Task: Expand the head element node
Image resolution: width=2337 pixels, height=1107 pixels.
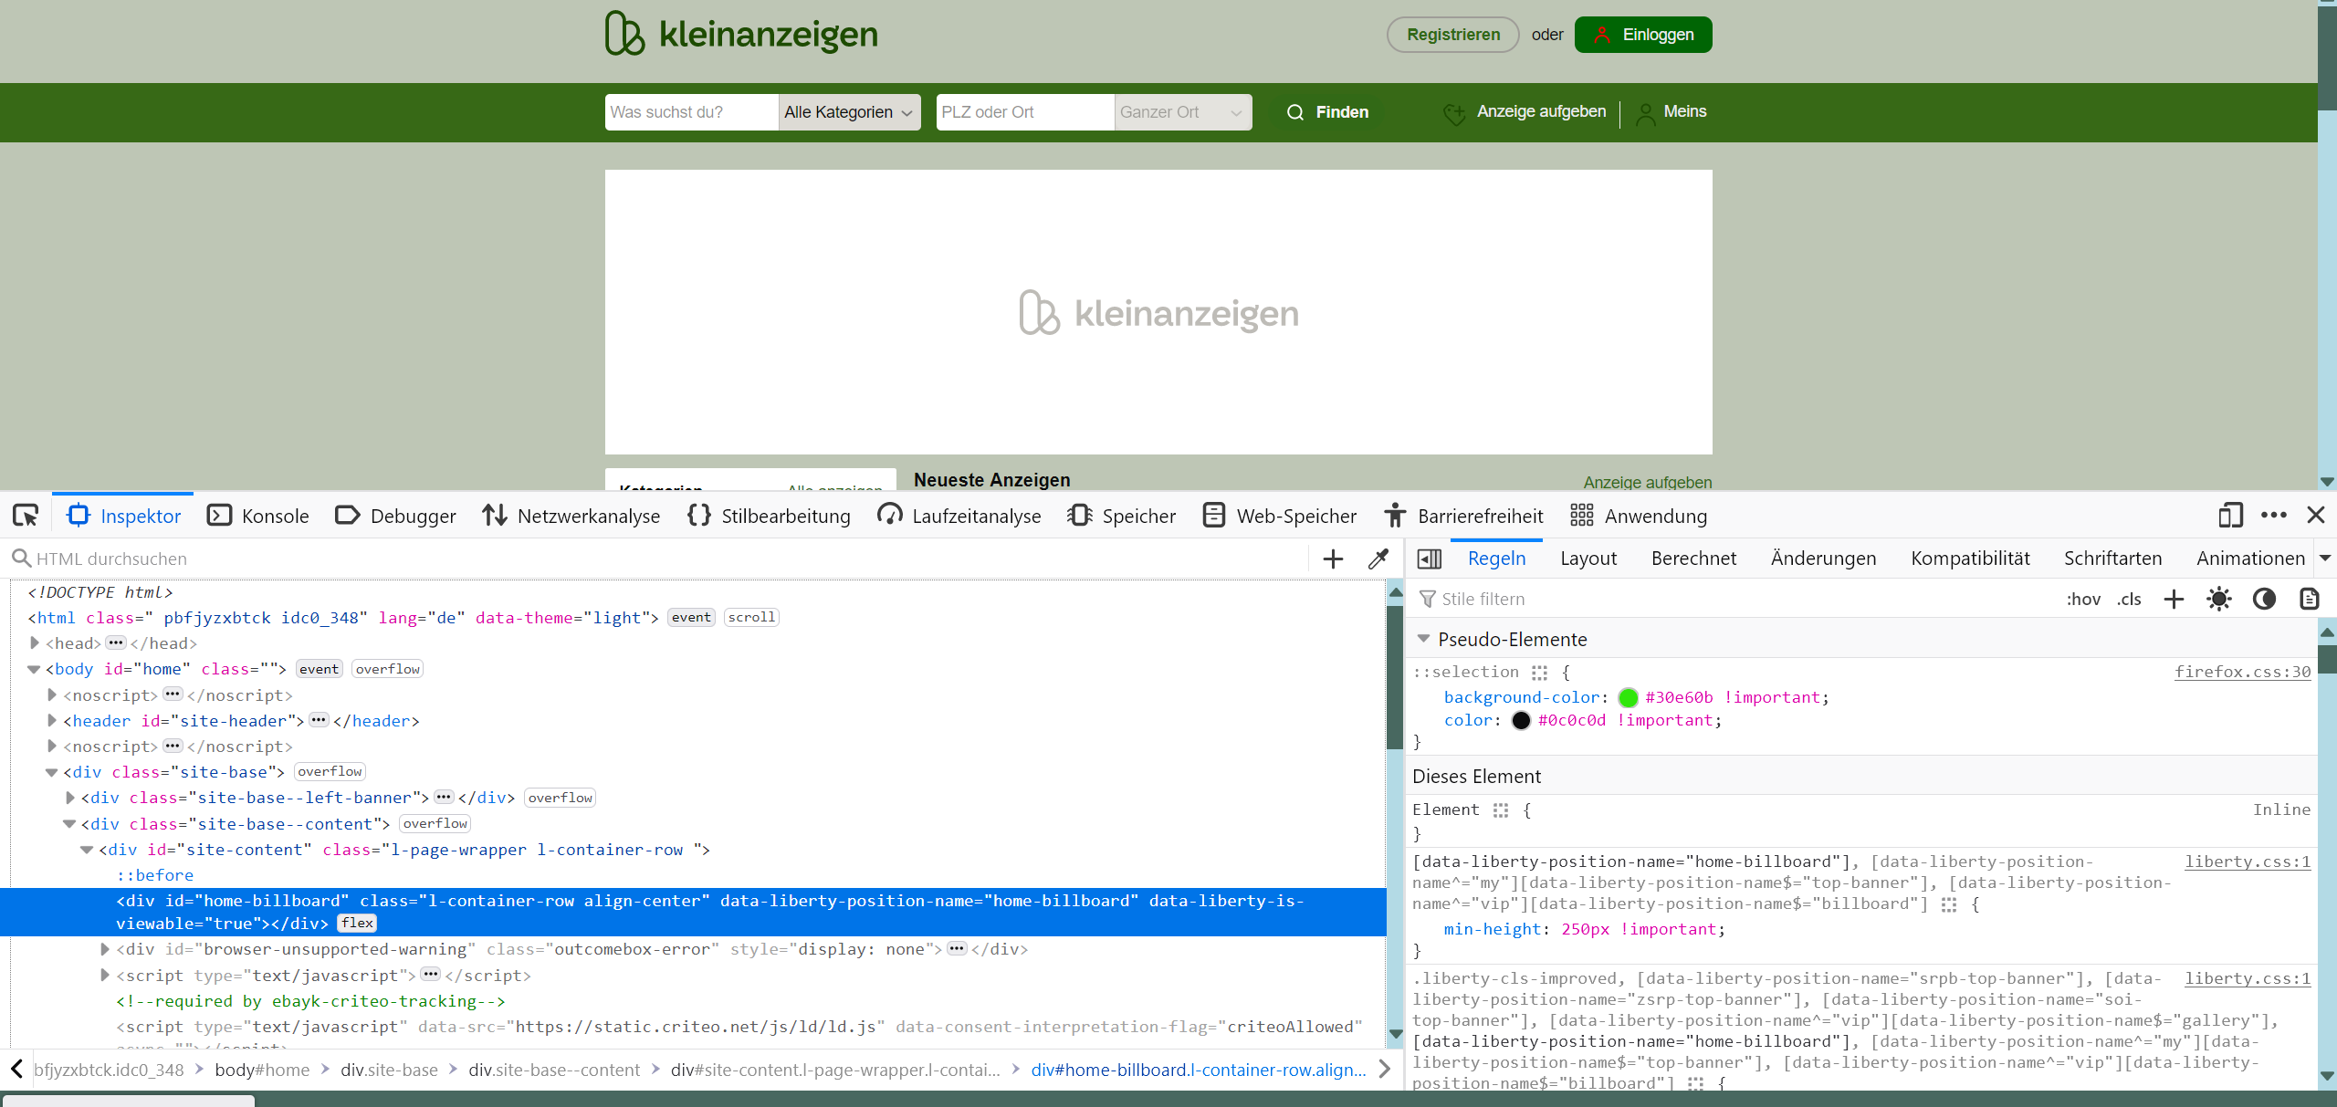Action: pyautogui.click(x=35, y=642)
